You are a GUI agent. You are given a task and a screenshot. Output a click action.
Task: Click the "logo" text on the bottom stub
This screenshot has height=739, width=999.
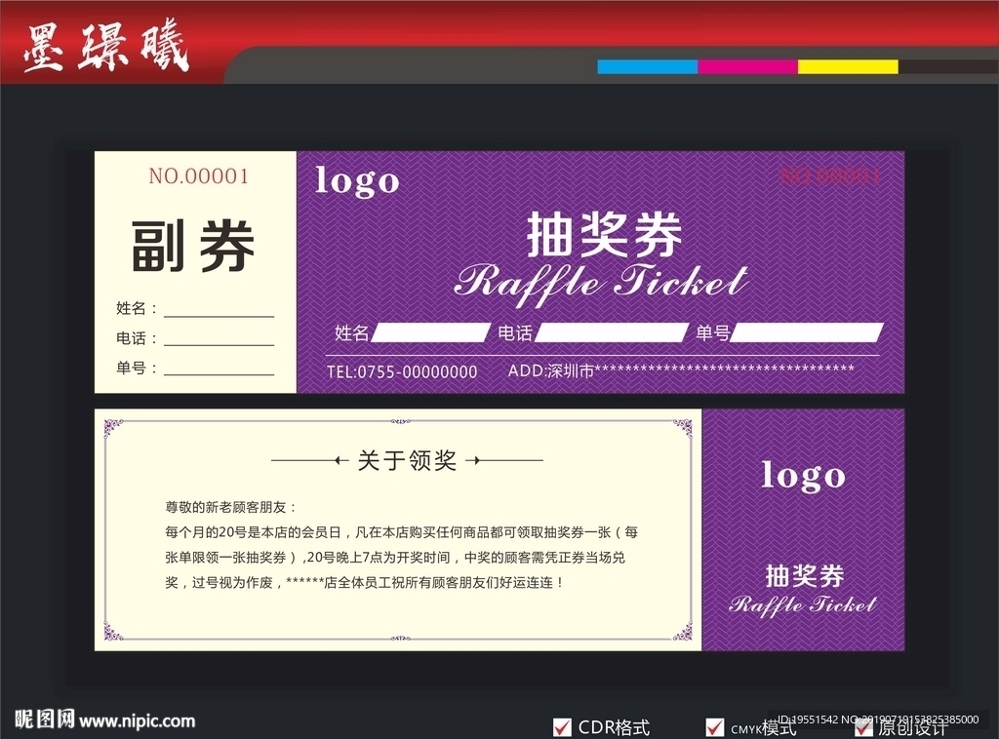(x=802, y=476)
